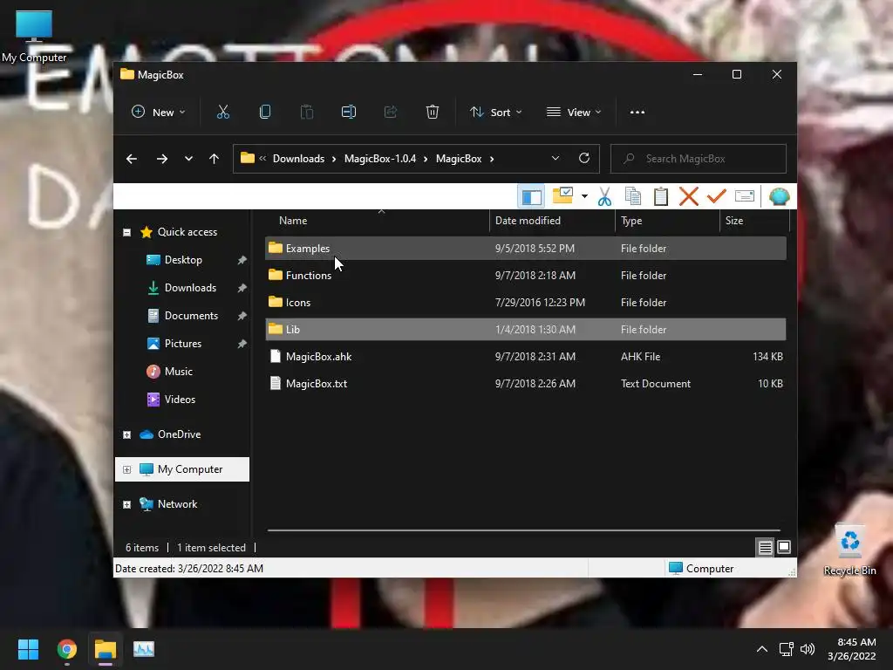Click the classic toolbar clipboard Paste icon
This screenshot has width=893, height=670.
tap(661, 196)
